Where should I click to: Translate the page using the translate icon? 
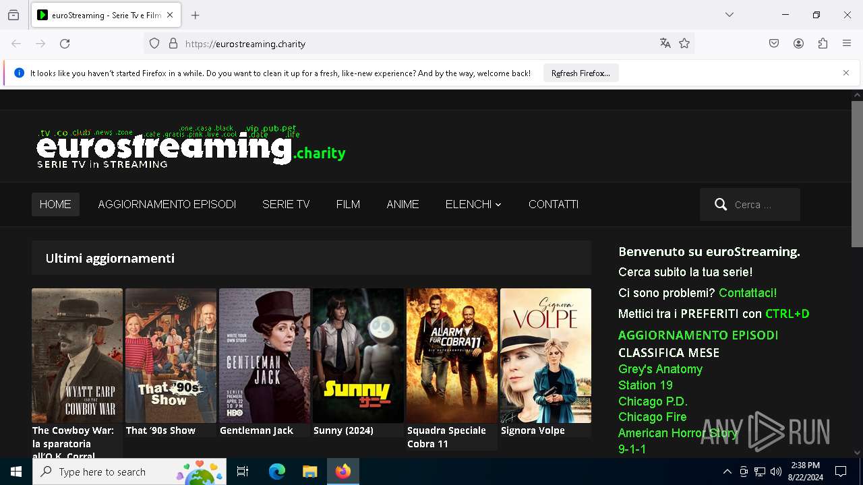(665, 44)
